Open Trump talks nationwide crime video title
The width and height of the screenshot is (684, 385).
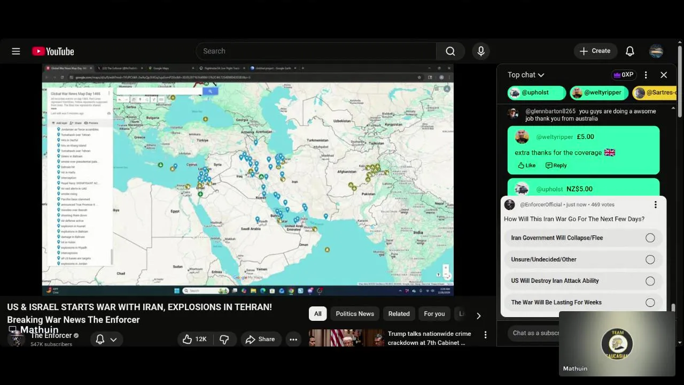click(x=430, y=338)
